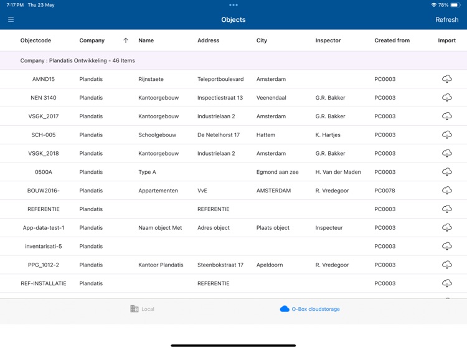
Task: Select the Apeldoorn city cell
Action: 270,265
